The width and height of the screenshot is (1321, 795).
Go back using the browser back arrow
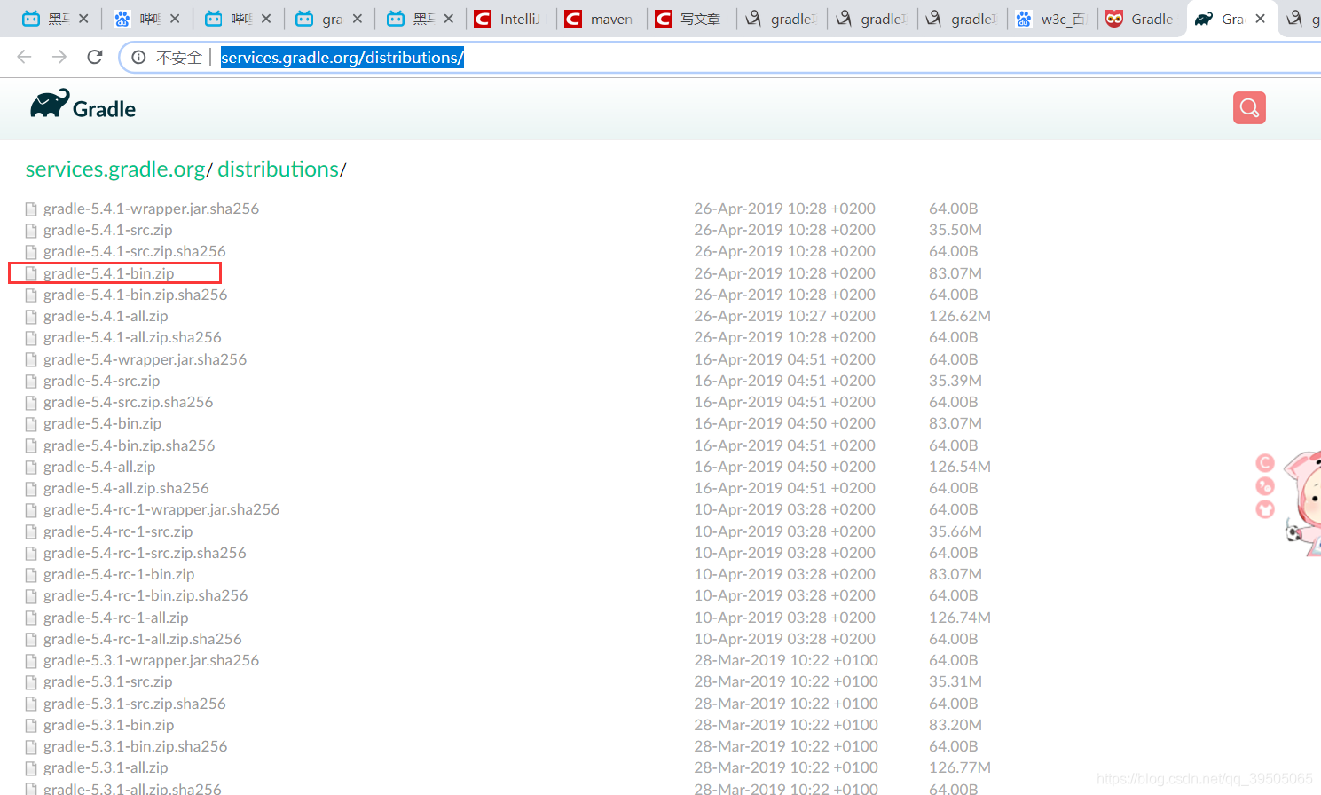tap(24, 57)
